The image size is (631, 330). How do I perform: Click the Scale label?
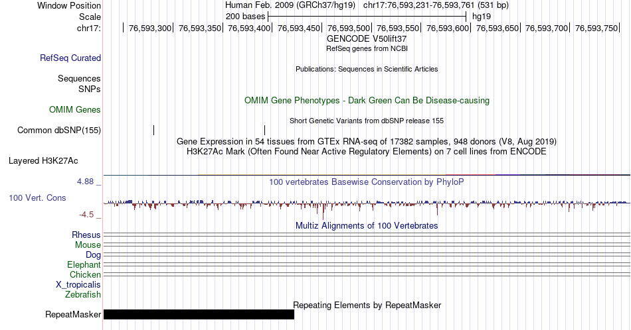(x=90, y=17)
